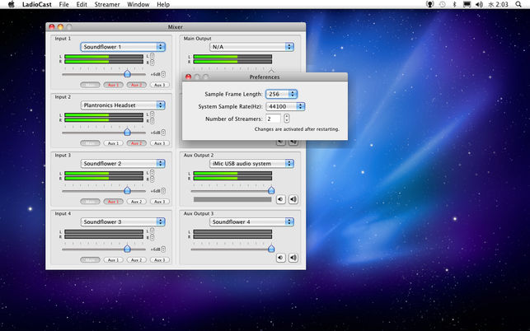Click Input 1 +6dB gain stepper

tap(163, 74)
